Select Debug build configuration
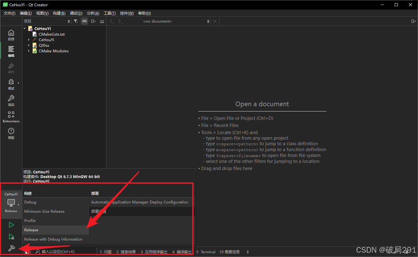Screen dimensions: 418x257 click(56, 202)
